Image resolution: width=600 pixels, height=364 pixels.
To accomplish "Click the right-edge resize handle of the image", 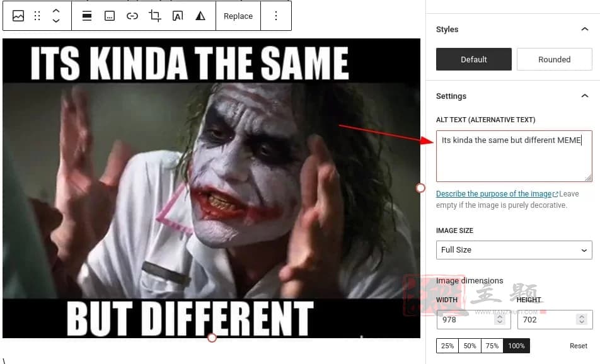I will (x=420, y=188).
